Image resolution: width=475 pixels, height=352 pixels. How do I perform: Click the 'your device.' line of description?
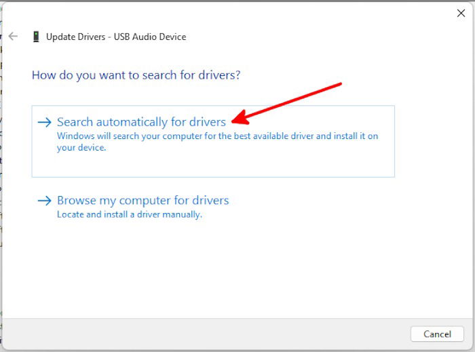pyautogui.click(x=81, y=148)
